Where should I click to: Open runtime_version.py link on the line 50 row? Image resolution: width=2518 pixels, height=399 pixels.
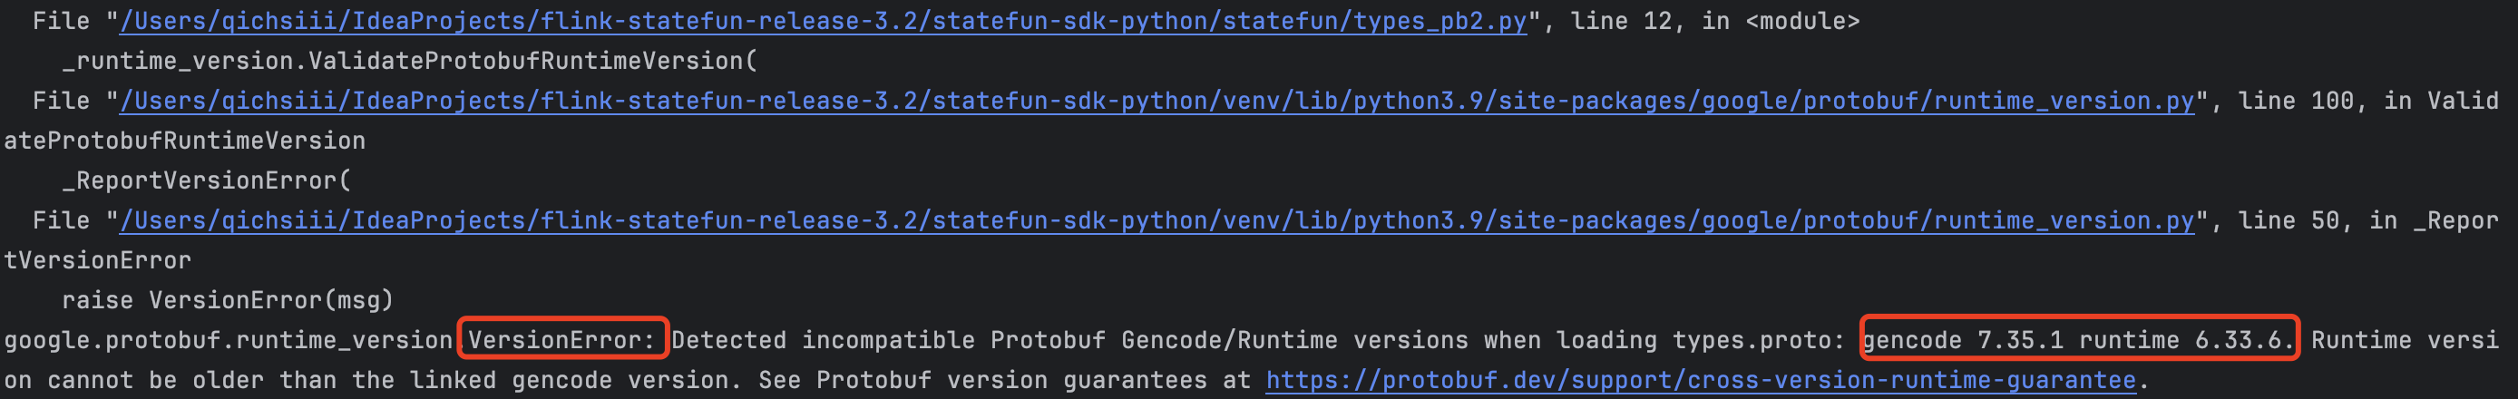[x=1157, y=220]
